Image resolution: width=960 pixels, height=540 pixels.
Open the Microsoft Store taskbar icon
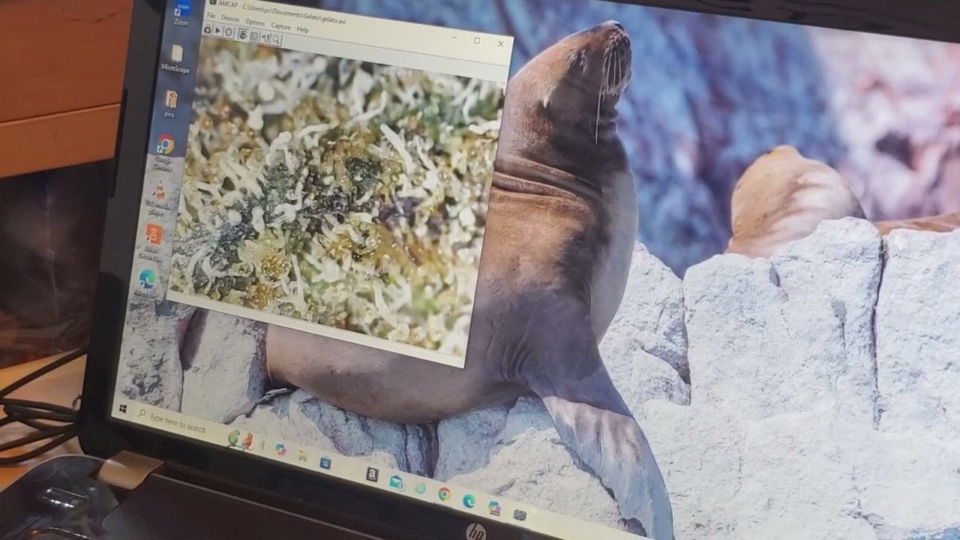pyautogui.click(x=325, y=463)
